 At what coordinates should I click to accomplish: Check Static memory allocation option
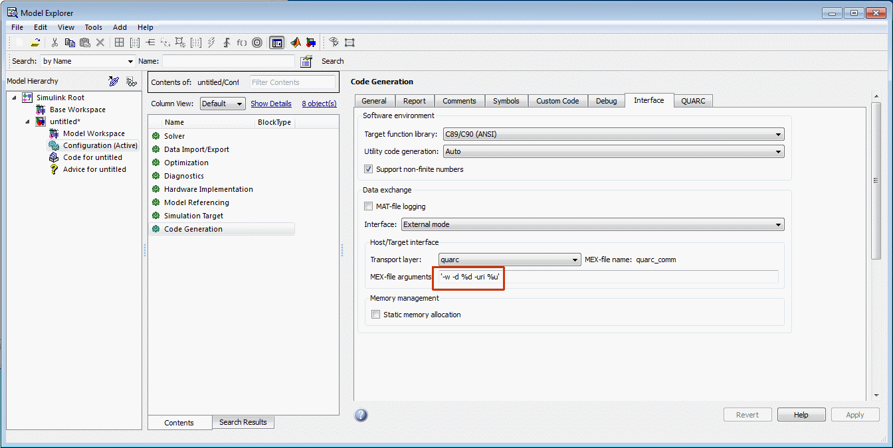coord(376,315)
